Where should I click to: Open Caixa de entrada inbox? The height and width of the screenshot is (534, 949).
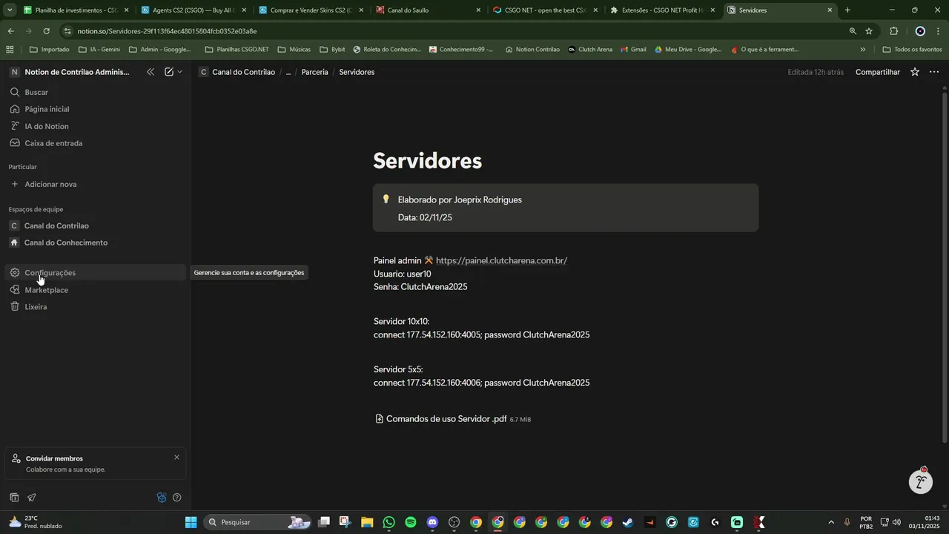tap(95, 143)
